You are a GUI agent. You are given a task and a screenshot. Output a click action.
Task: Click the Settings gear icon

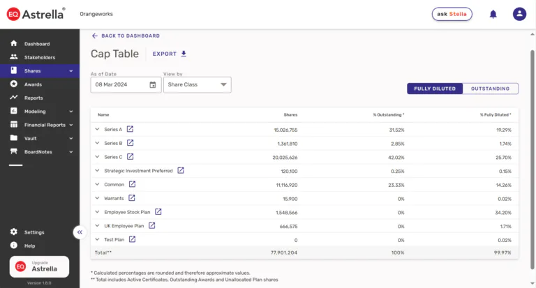pyautogui.click(x=14, y=232)
